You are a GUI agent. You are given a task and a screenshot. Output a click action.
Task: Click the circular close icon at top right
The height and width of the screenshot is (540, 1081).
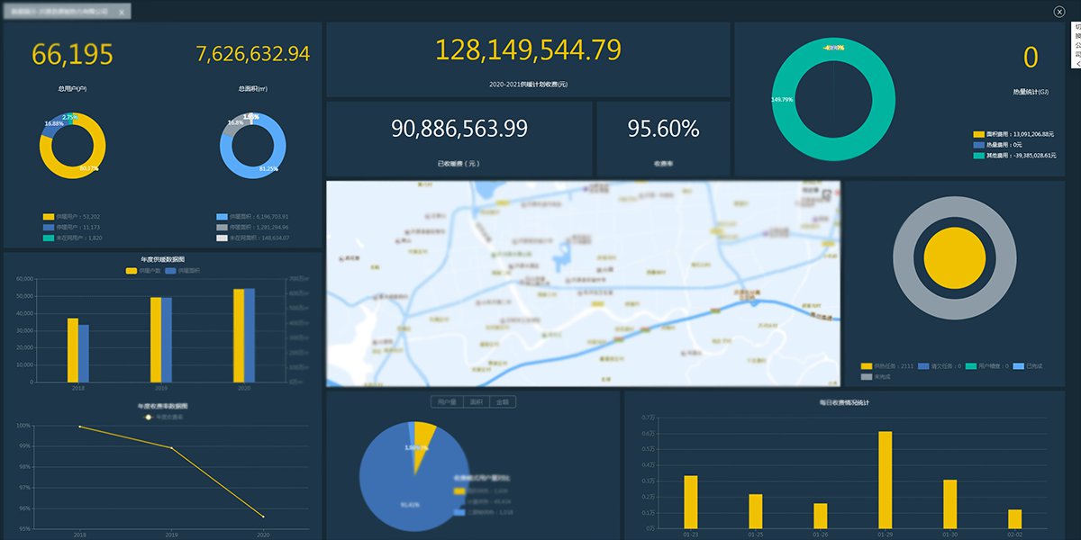[1058, 12]
